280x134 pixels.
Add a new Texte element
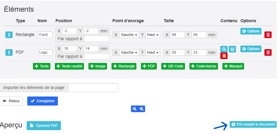[x=42, y=66]
